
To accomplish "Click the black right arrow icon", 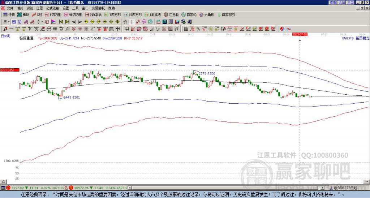I will point(80,22).
